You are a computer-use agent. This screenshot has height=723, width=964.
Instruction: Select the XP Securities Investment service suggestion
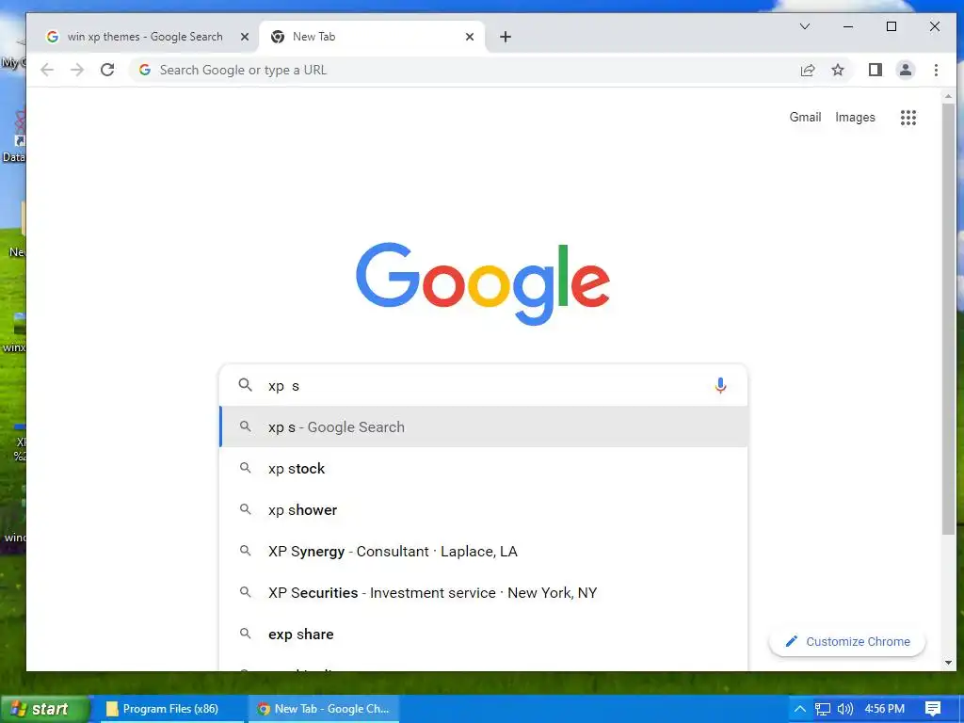click(x=484, y=593)
